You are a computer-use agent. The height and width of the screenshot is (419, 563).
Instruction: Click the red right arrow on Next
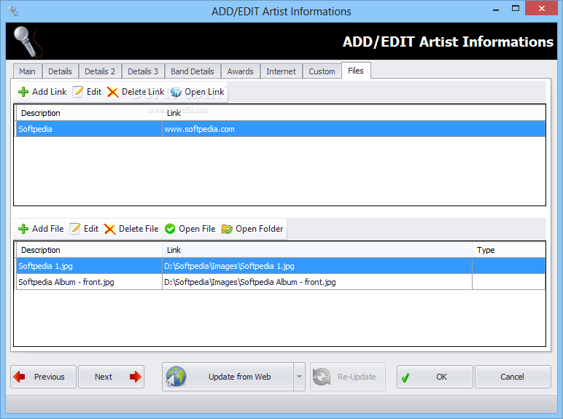[136, 377]
